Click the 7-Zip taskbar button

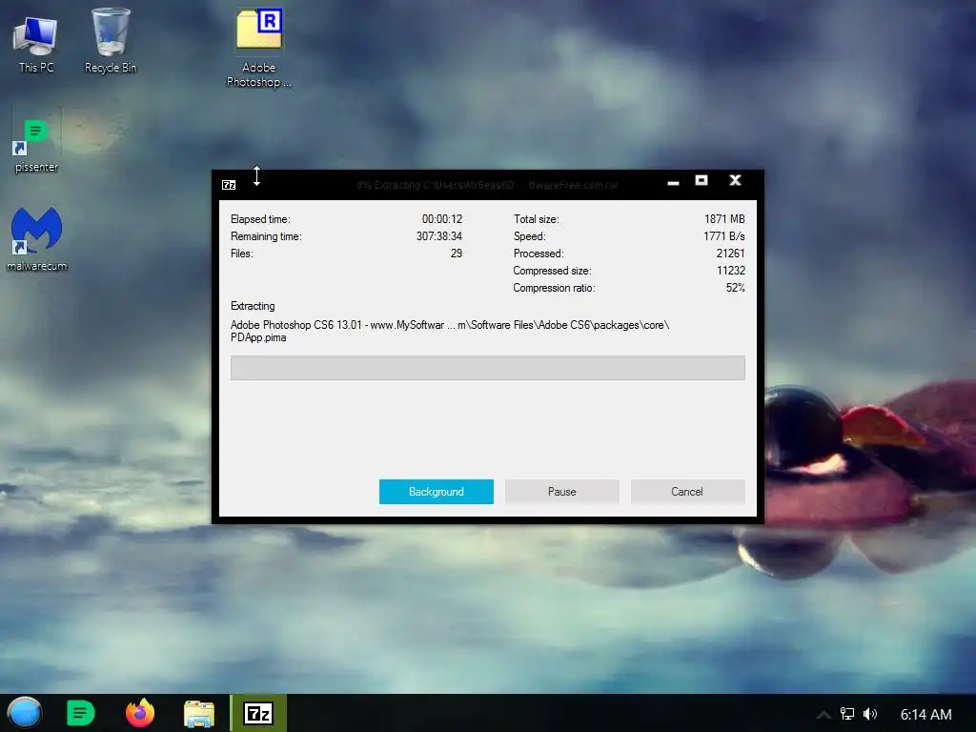click(258, 713)
